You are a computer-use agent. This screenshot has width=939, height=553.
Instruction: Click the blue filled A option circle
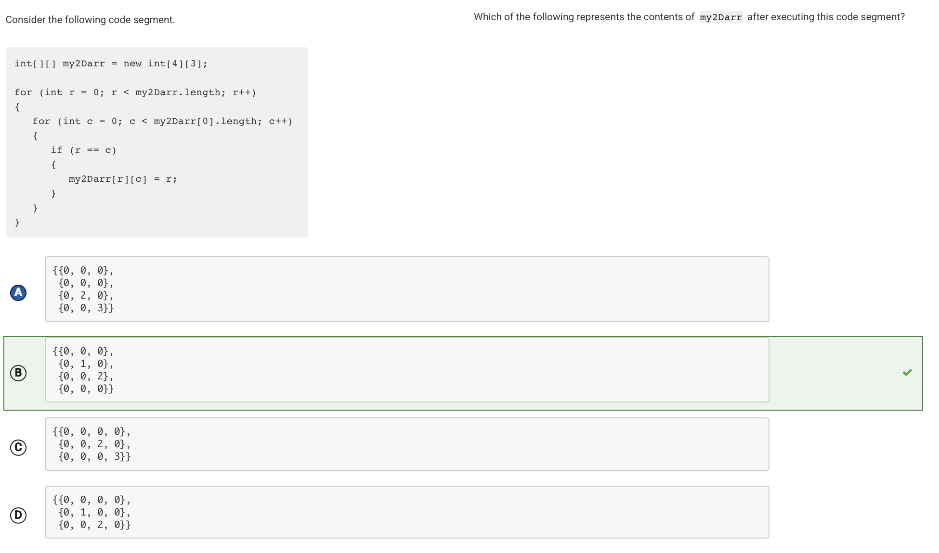tap(18, 292)
